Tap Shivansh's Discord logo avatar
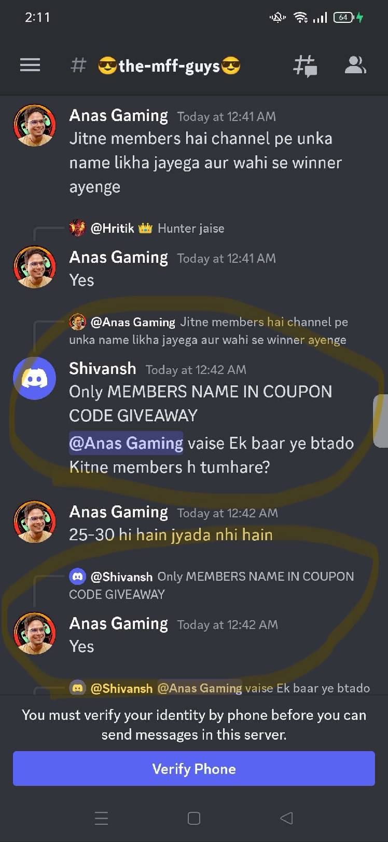 pos(34,378)
